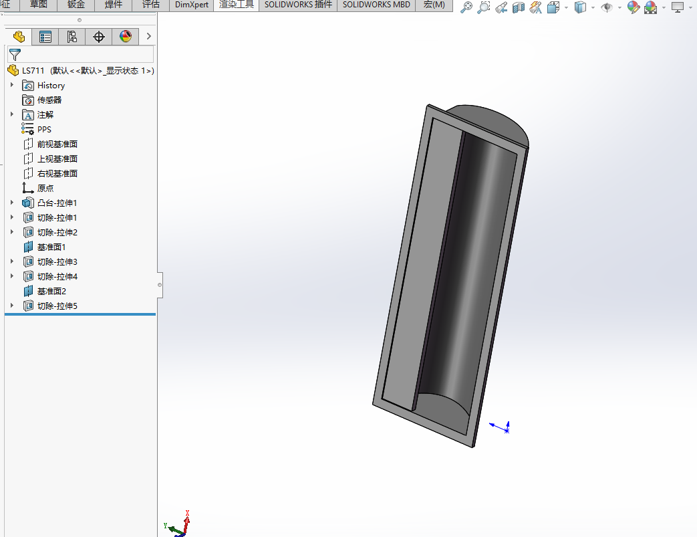Expand the 切除-拉伸5 feature
Image resolution: width=697 pixels, height=537 pixels.
point(12,305)
